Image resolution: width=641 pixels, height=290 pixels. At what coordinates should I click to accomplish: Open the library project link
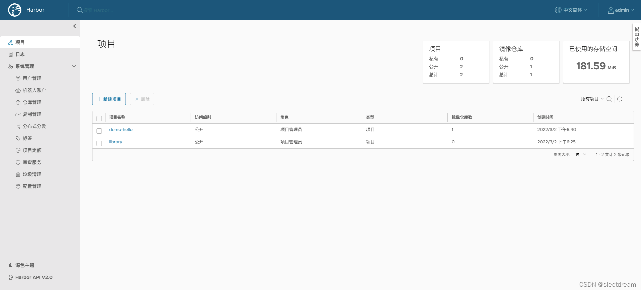click(x=116, y=142)
